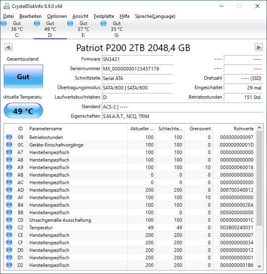This screenshot has height=274, width=267.
Task: Click status icon of row A9
Action: [x=9, y=167]
